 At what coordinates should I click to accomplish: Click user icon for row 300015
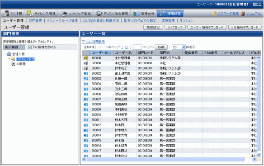pos(86,141)
